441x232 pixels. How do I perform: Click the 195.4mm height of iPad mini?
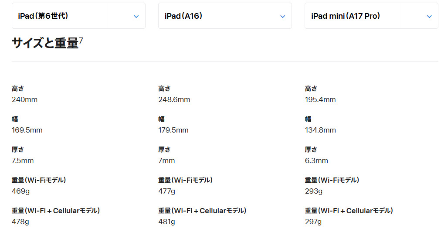pos(320,99)
